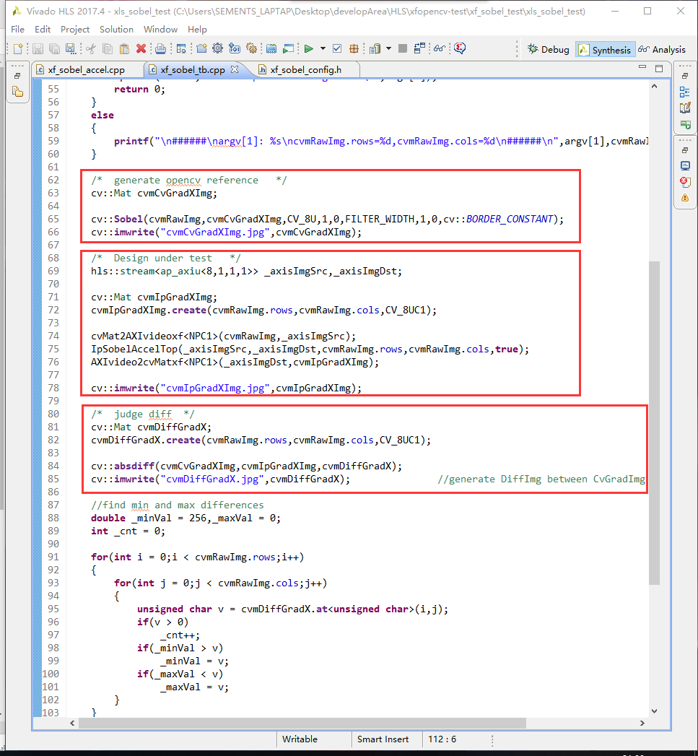Viewport: 698px width, 756px height.
Task: Open the Project menu
Action: click(x=74, y=30)
